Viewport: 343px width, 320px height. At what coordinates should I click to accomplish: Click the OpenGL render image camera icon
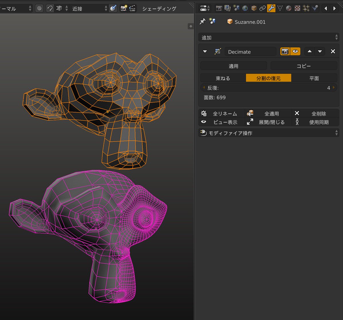click(x=123, y=8)
